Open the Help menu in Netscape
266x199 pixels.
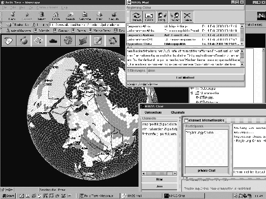tap(65, 7)
